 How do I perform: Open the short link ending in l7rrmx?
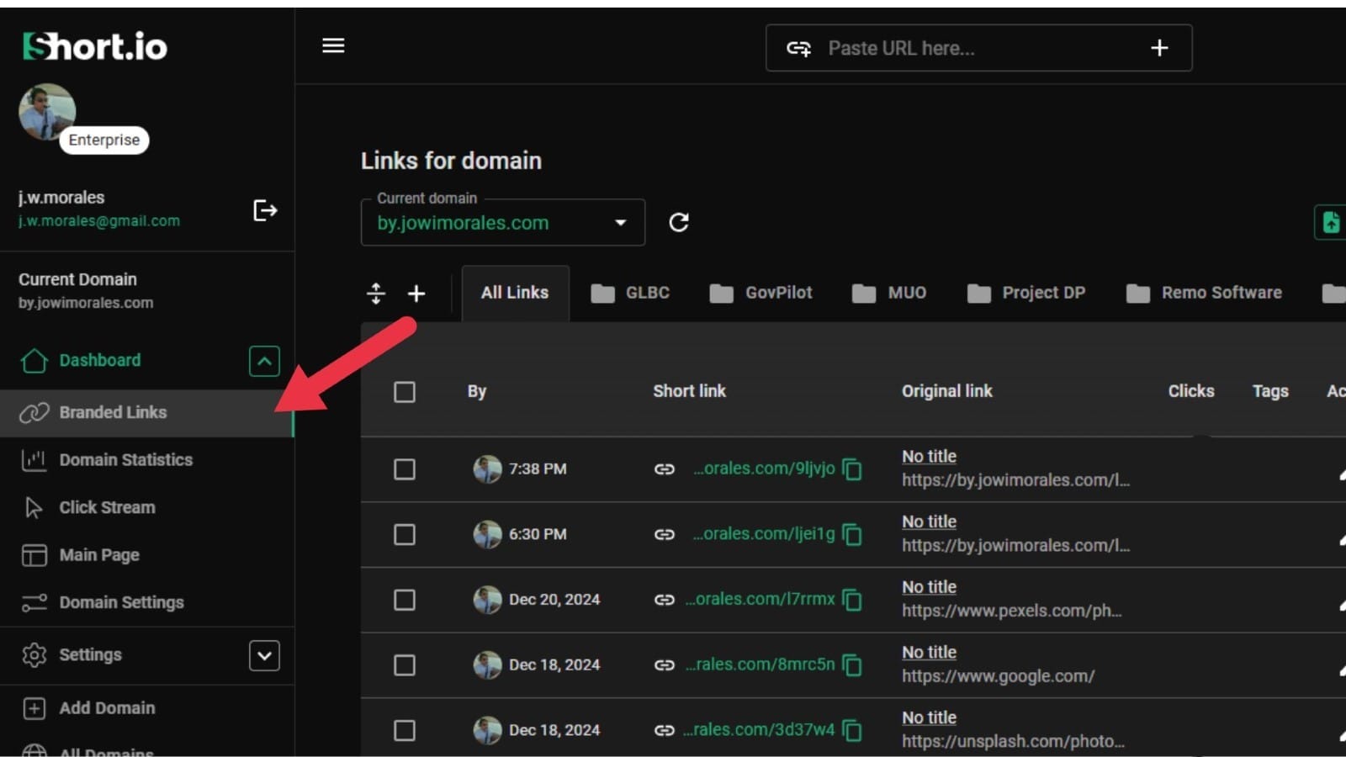760,599
